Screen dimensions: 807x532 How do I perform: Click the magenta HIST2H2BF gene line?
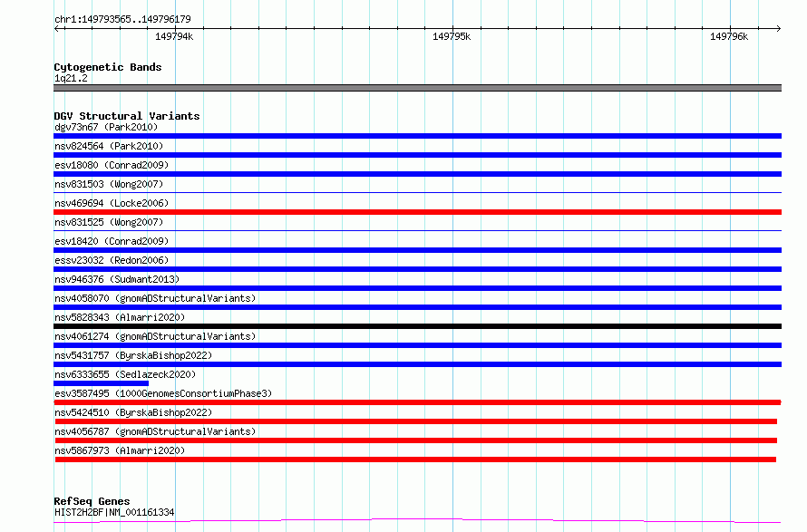point(417,521)
